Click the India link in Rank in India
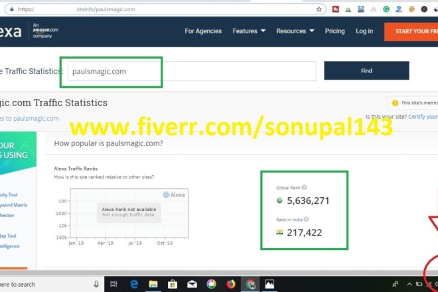 297,220
